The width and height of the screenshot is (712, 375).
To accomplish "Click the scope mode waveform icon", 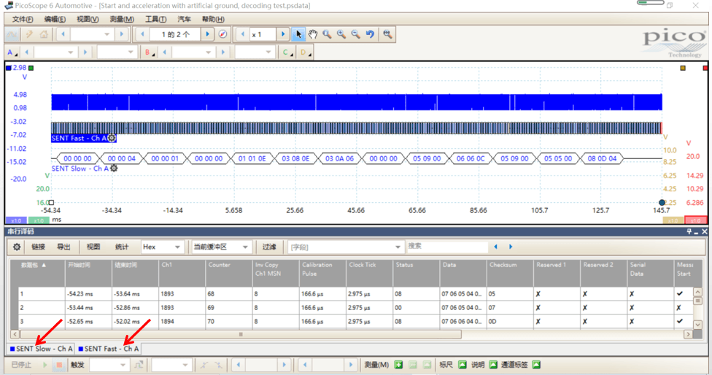I will point(12,34).
